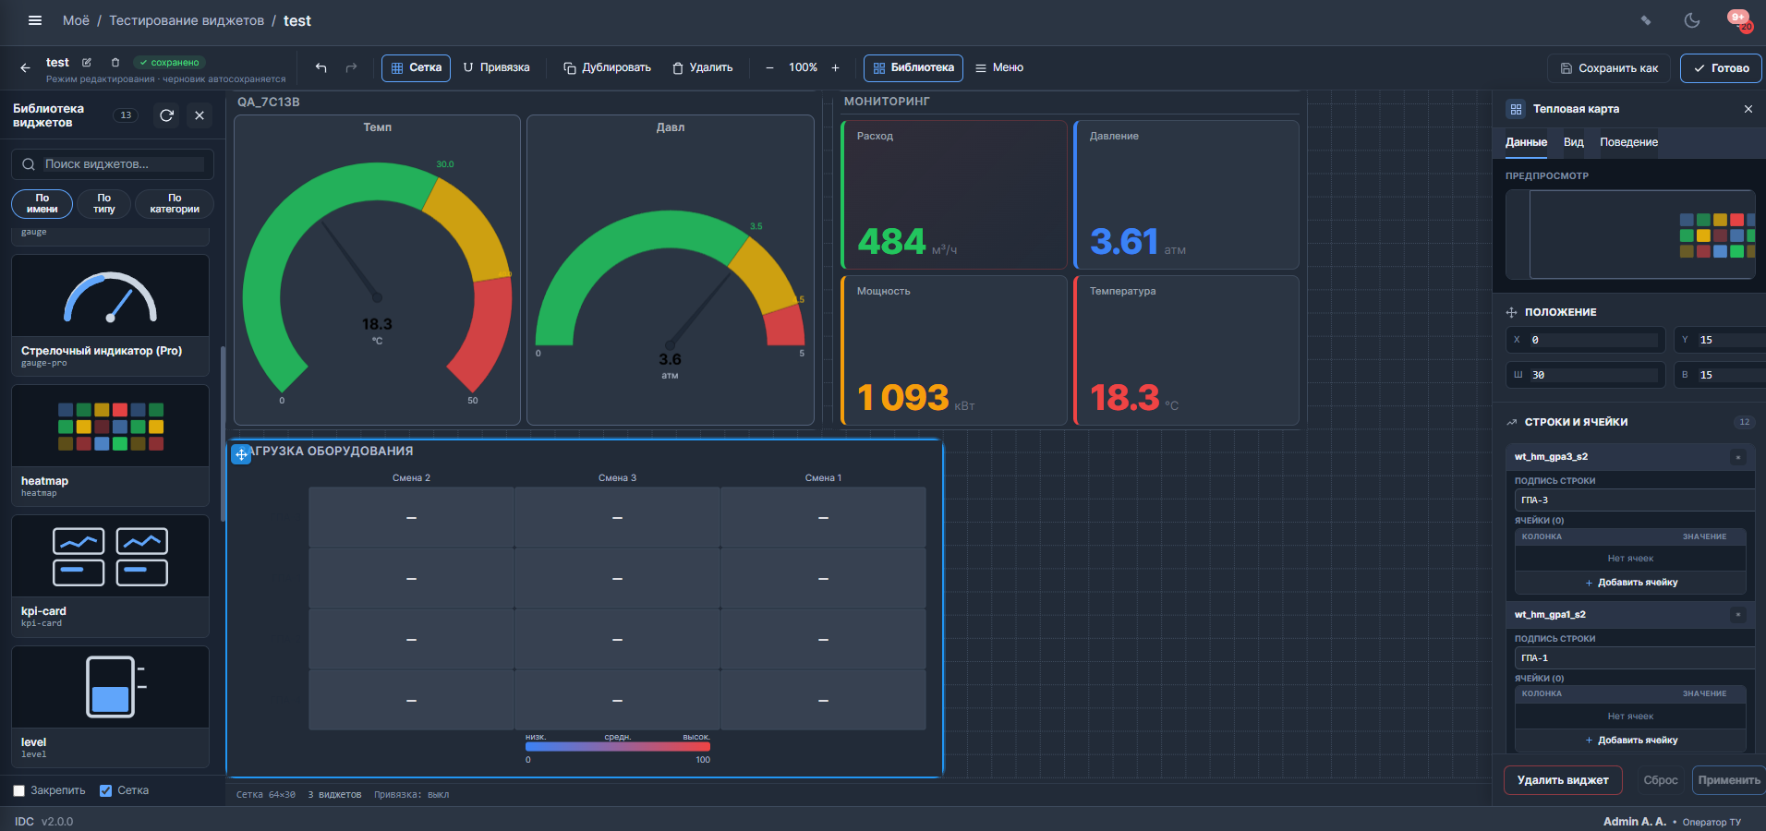1766x831 pixels.
Task: Uncheck the Сетка checkbox at bottom
Action: 106,790
